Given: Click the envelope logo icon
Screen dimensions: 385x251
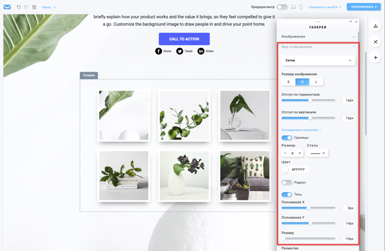Looking at the screenshot, I should coord(7,7).
